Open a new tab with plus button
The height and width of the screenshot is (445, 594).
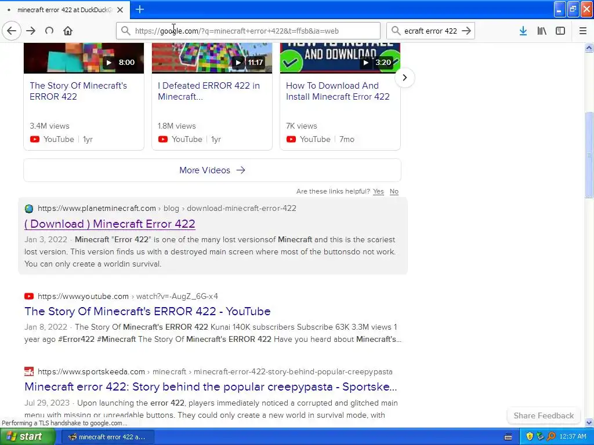140,9
